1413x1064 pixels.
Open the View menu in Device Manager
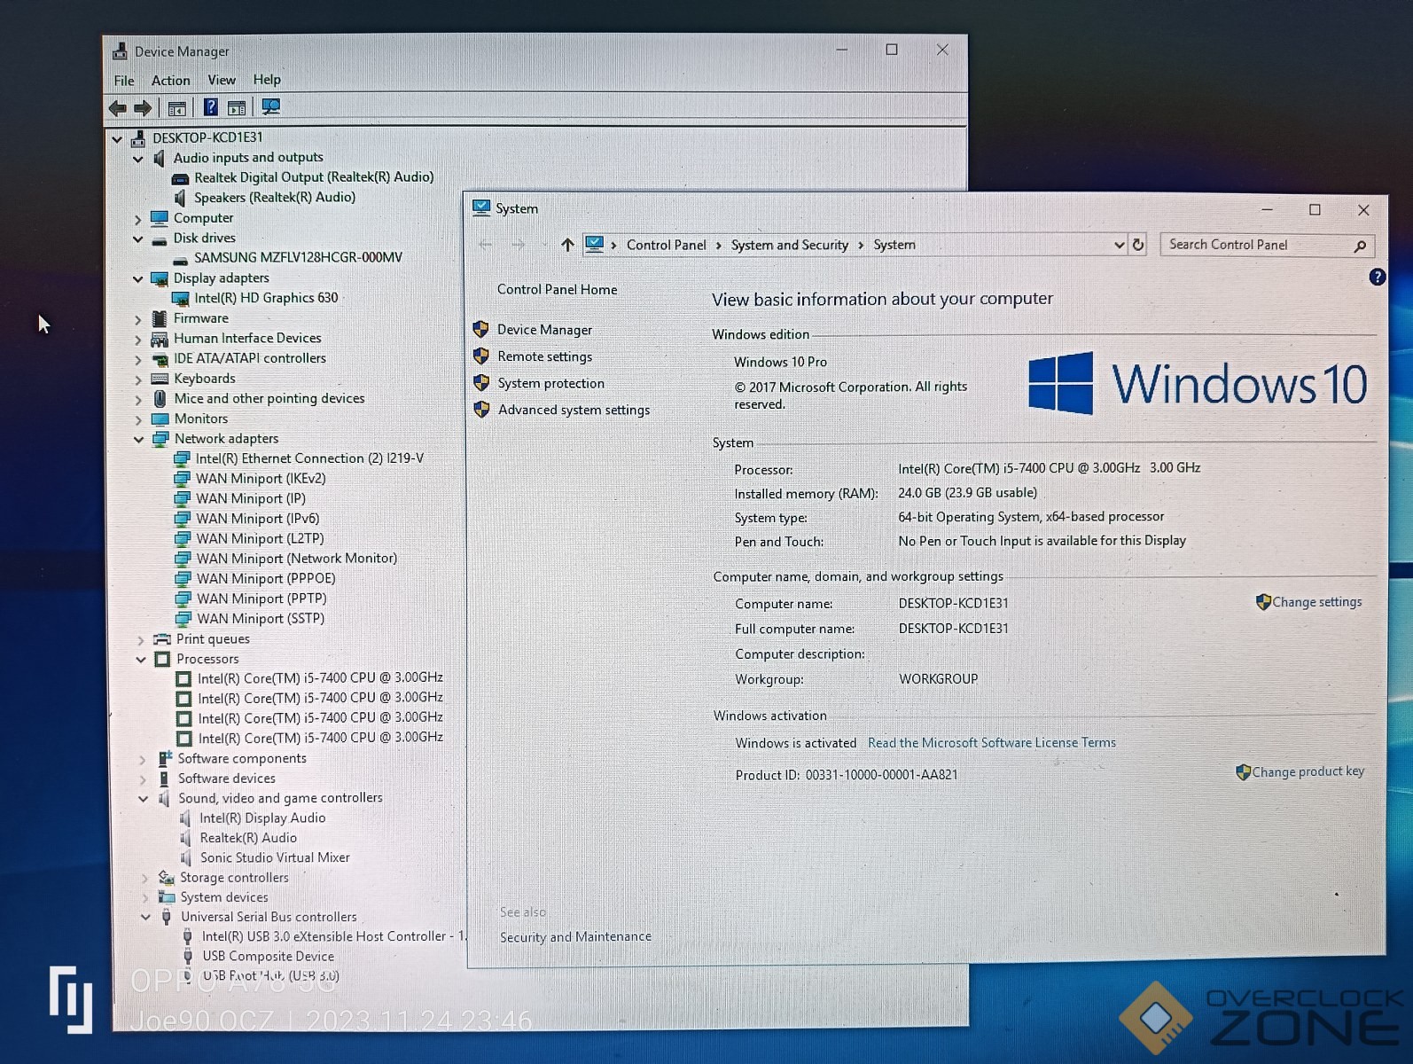click(x=221, y=80)
